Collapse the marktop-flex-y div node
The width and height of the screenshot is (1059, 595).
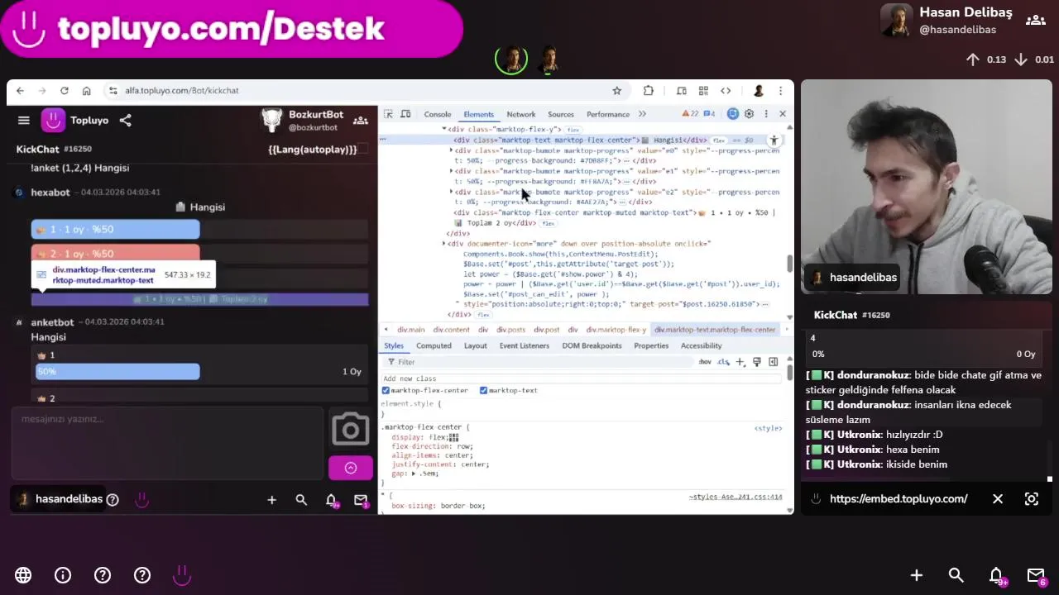coord(444,130)
